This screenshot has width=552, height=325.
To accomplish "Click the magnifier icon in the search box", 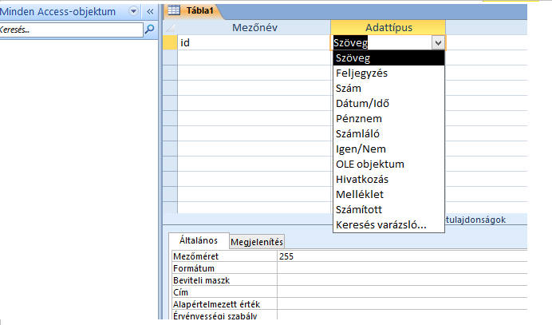I will coord(149,30).
